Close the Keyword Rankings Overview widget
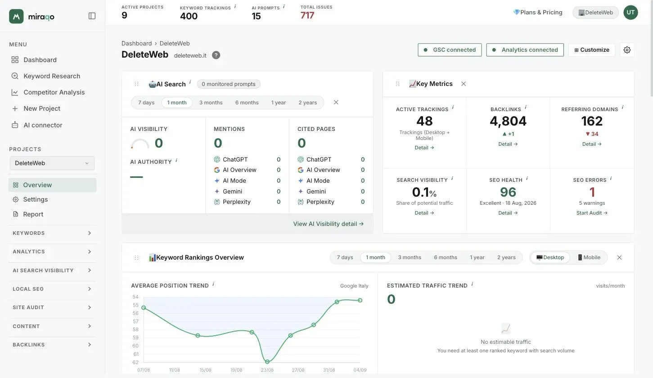The width and height of the screenshot is (653, 378). (x=619, y=257)
